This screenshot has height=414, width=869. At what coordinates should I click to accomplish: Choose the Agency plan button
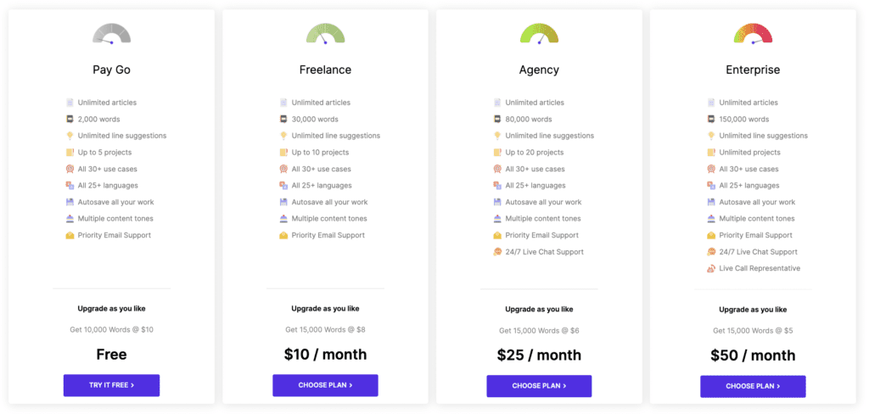click(x=539, y=386)
